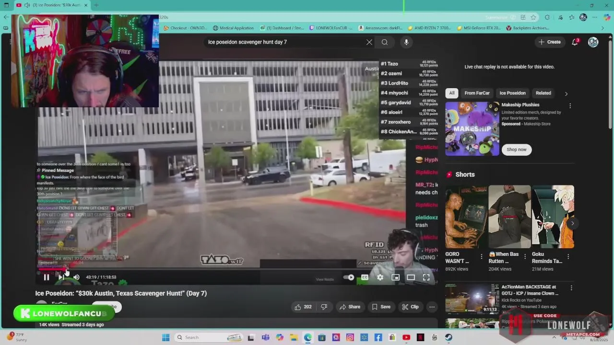Screen dimensions: 614x345
Task: Advance Shorts shelf with next arrow
Action: [572, 223]
